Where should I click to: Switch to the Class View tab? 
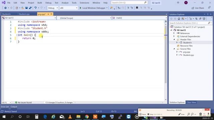pyautogui.click(x=191, y=102)
